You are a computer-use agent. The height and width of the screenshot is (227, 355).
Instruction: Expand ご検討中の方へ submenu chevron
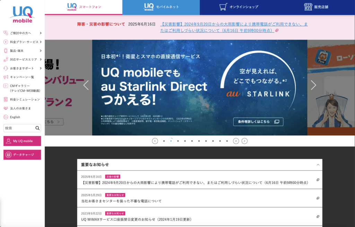(x=41, y=33)
